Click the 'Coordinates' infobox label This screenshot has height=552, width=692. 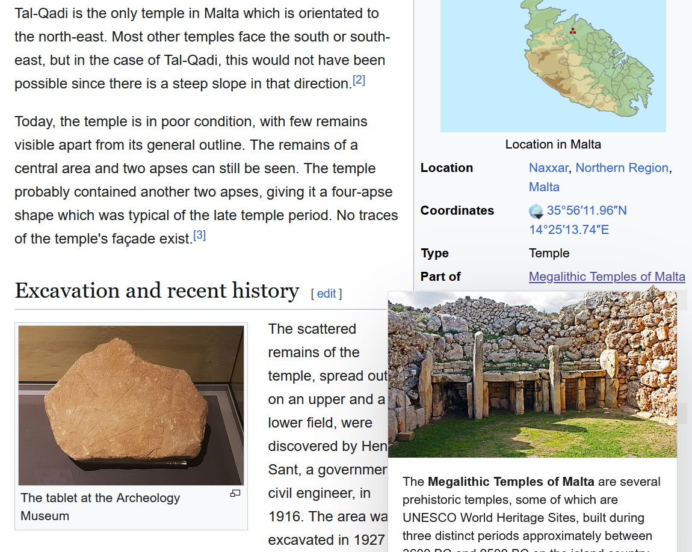[x=457, y=210]
